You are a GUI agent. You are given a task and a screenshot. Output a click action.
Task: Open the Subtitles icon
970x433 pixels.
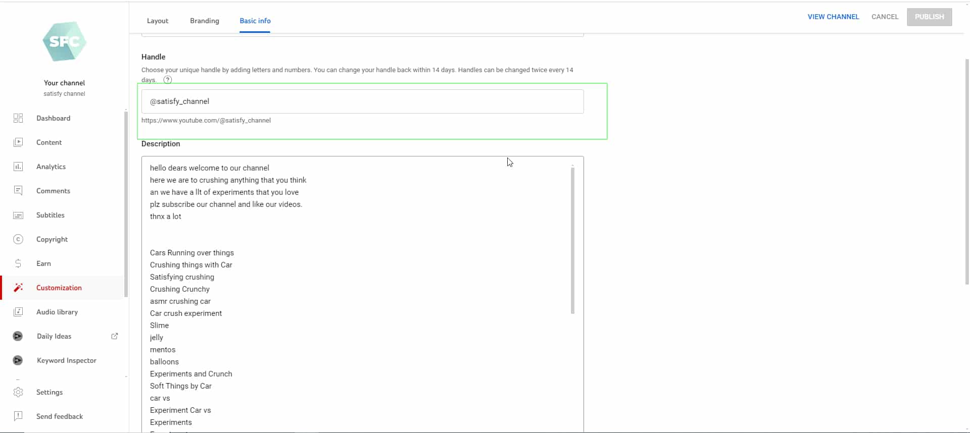pos(18,215)
